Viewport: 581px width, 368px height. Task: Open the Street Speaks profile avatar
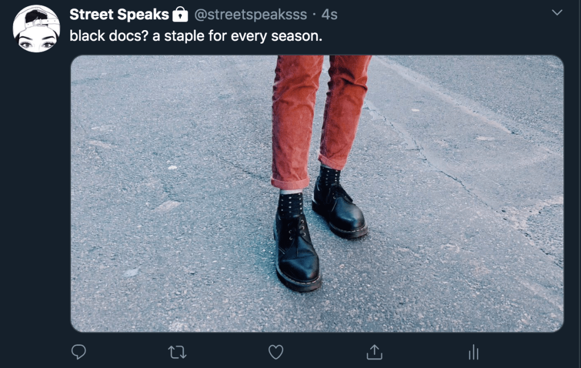(x=36, y=28)
